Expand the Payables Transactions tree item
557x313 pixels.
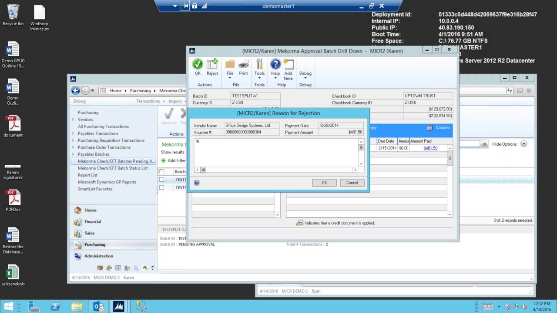coord(73,133)
